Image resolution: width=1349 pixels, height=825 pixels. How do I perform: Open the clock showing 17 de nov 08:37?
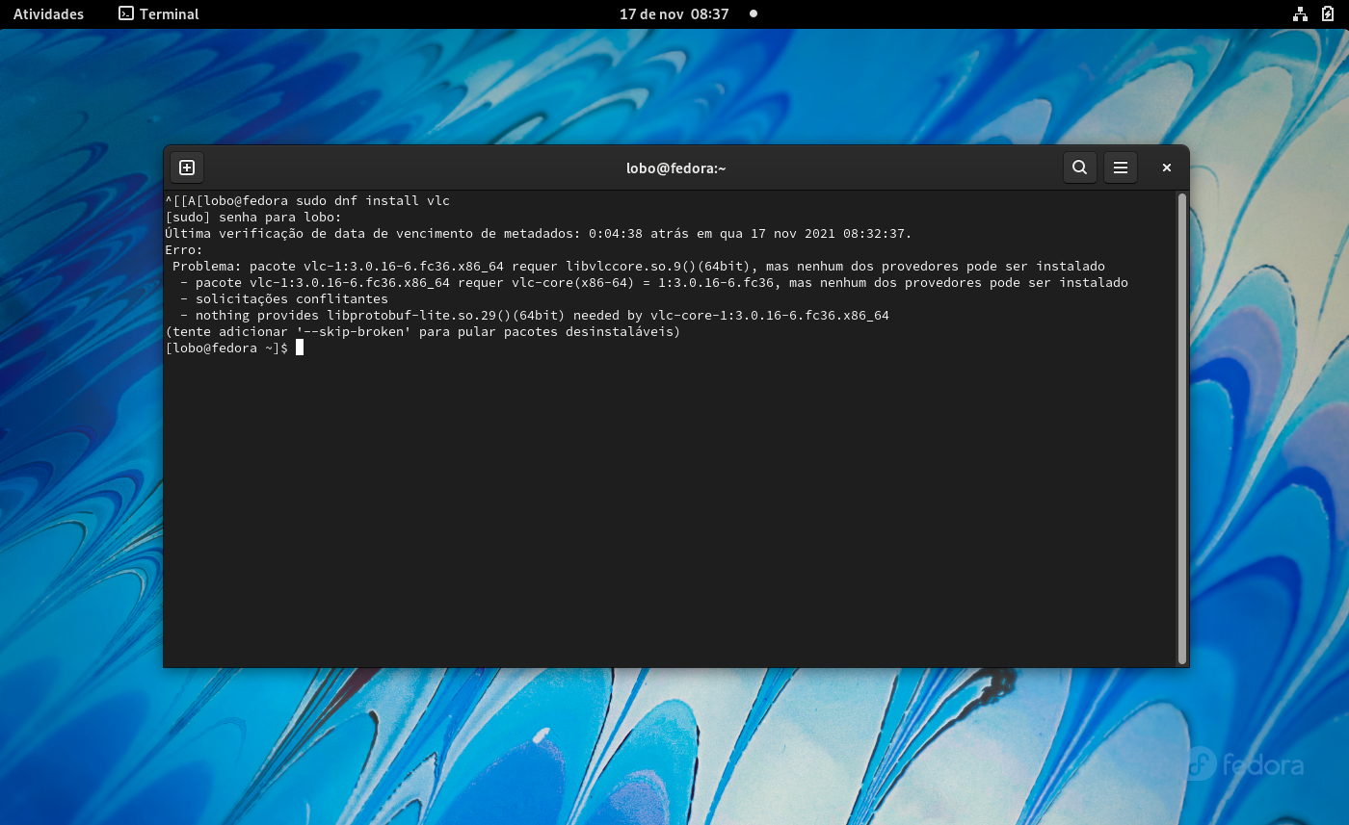pos(674,14)
